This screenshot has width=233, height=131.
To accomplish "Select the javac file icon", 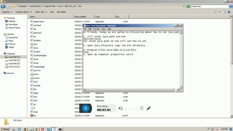I will pyautogui.click(x=32, y=48).
